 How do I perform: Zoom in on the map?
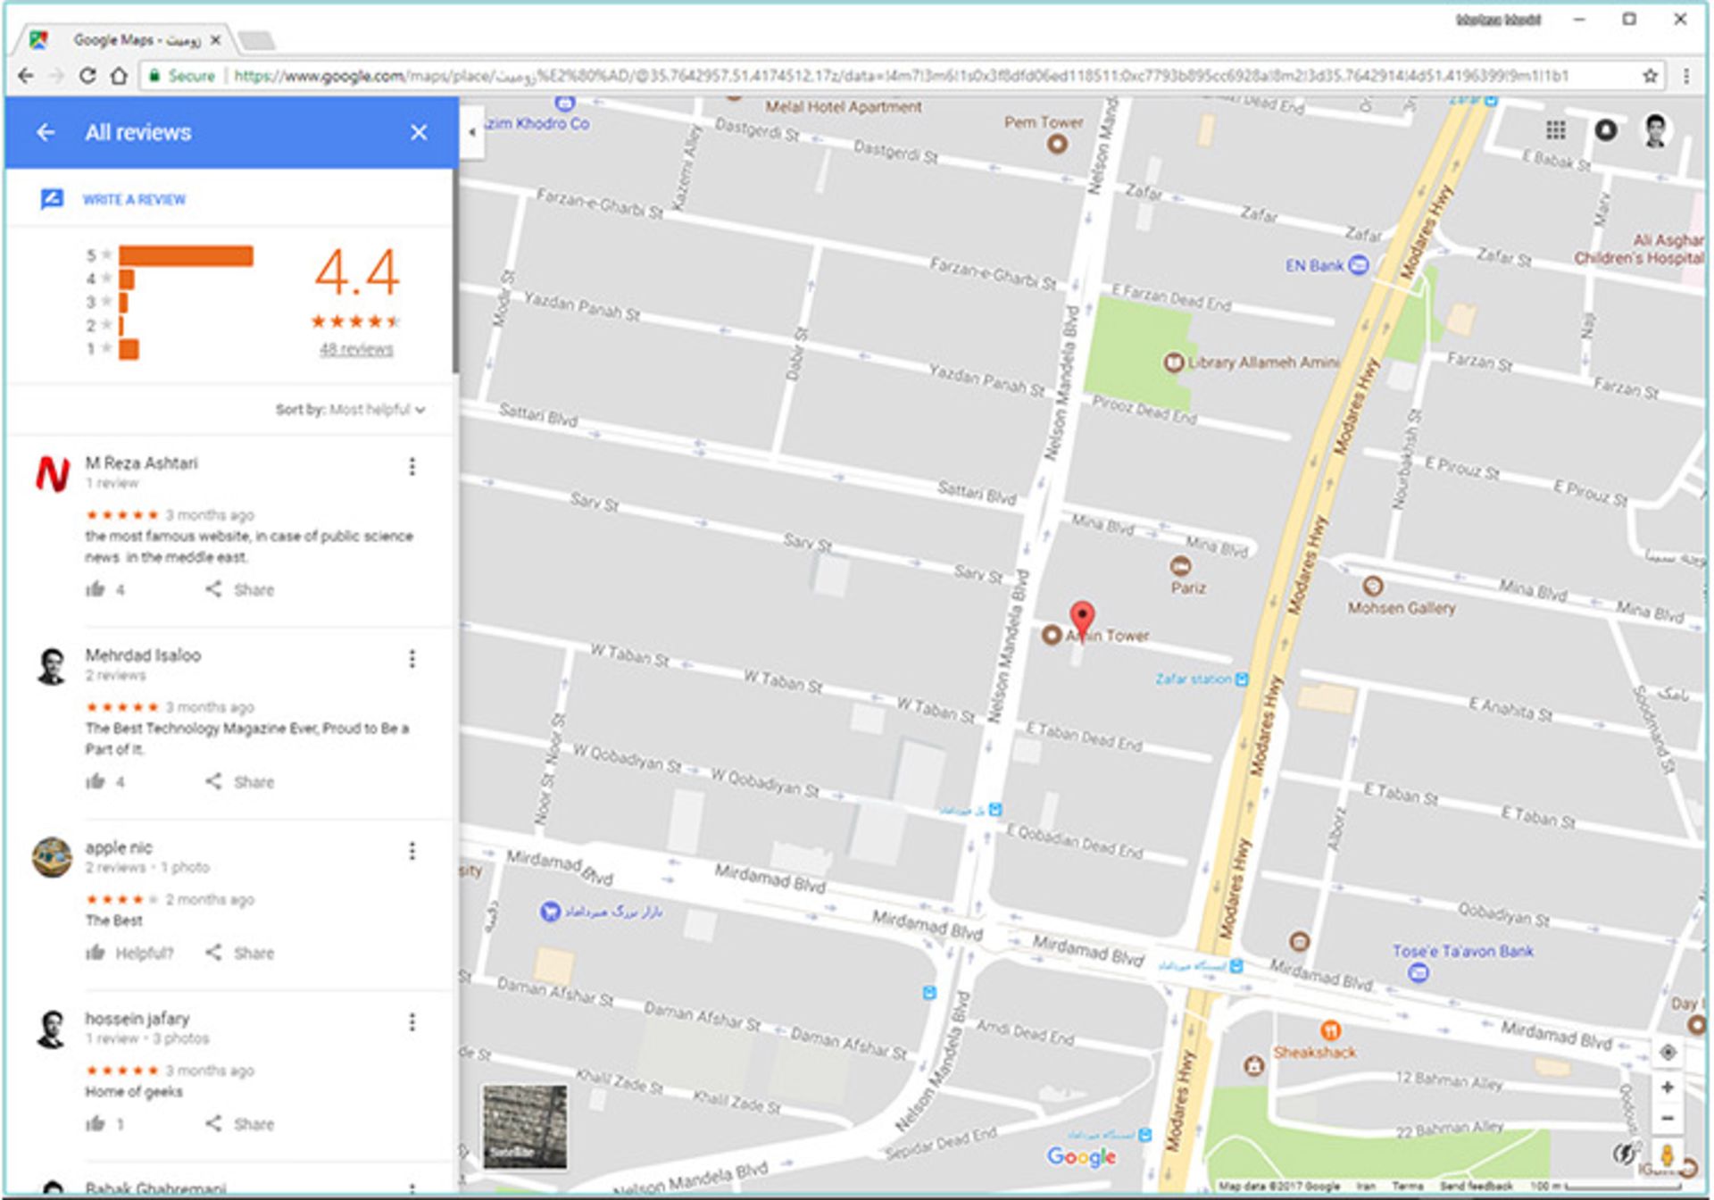tap(1667, 1087)
